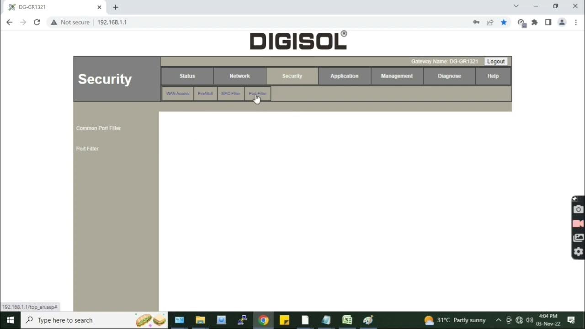Open Chrome's three-dot menu

[x=576, y=22]
